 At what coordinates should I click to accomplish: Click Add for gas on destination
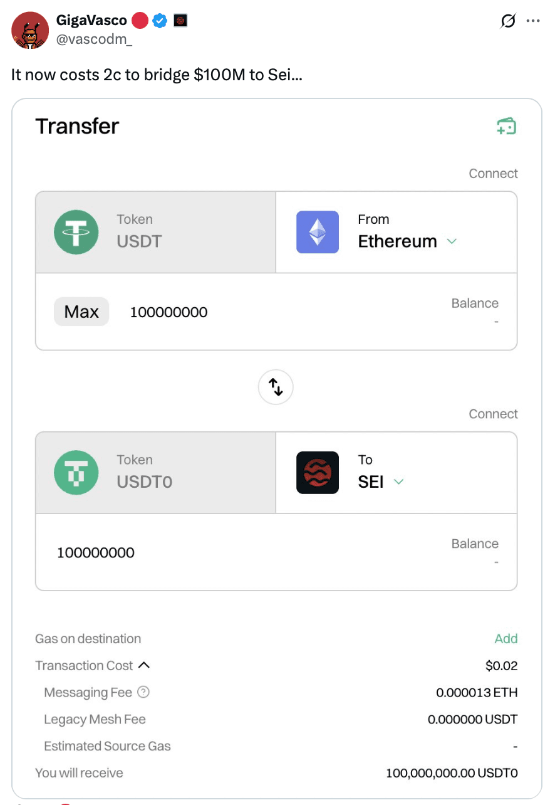tap(506, 639)
